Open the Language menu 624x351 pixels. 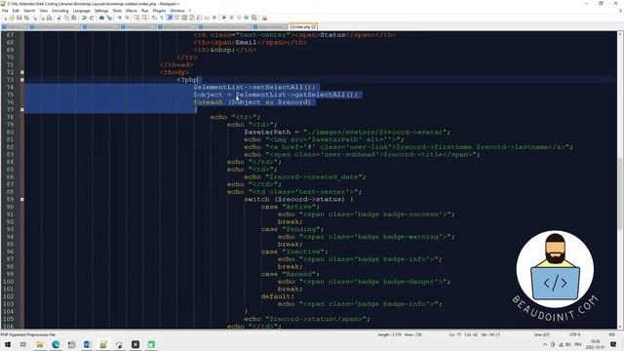[82, 11]
